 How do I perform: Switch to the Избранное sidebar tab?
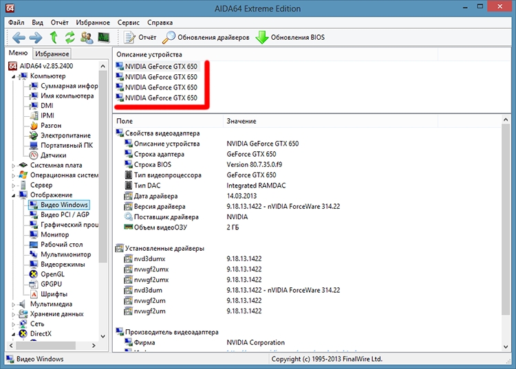coord(52,54)
